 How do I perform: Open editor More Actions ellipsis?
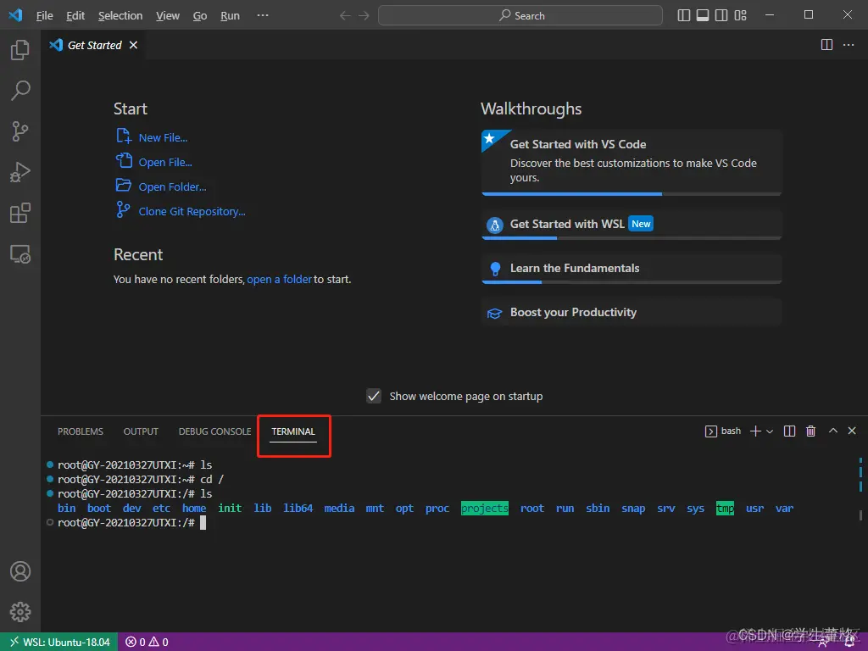click(x=849, y=45)
